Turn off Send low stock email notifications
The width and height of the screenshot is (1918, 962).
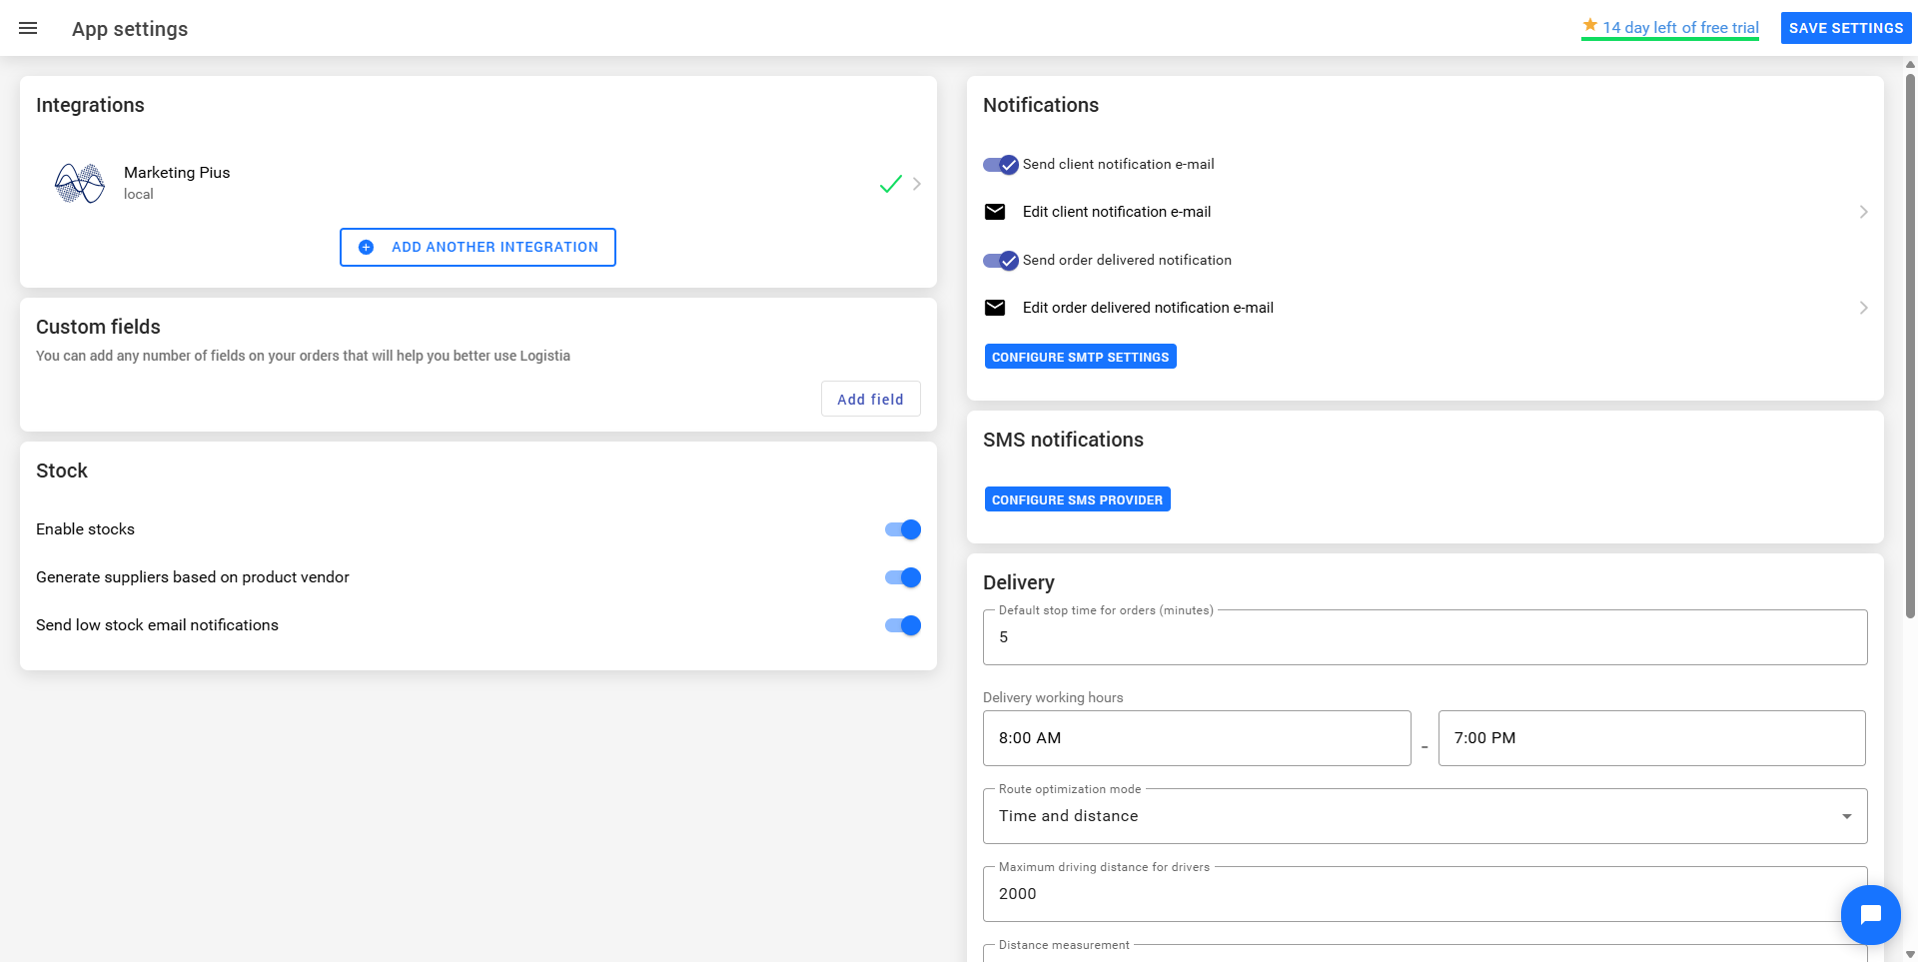point(903,625)
